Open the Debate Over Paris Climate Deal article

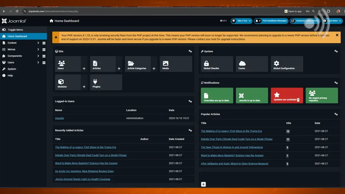click(x=91, y=155)
